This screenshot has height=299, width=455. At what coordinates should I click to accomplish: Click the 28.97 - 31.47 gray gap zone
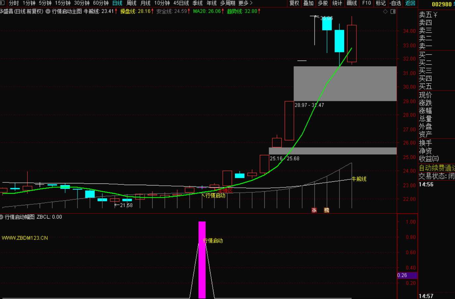(x=345, y=84)
